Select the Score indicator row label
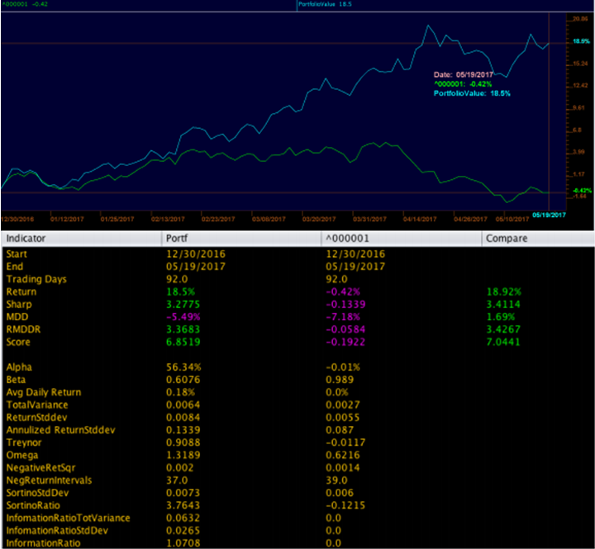The width and height of the screenshot is (595, 549). click(x=18, y=342)
